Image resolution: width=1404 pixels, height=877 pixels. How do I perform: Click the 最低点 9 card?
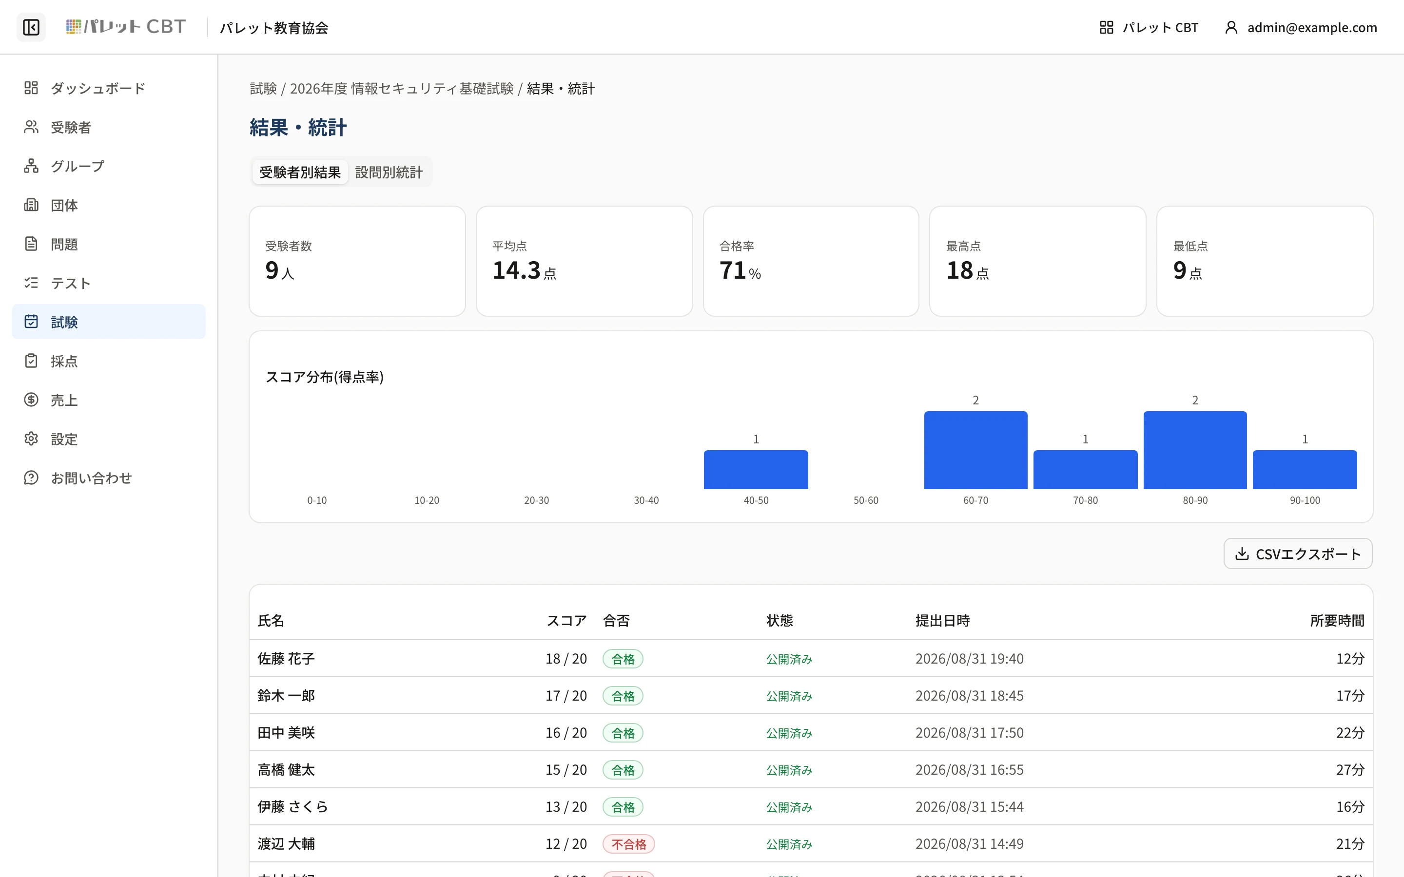[x=1265, y=261]
